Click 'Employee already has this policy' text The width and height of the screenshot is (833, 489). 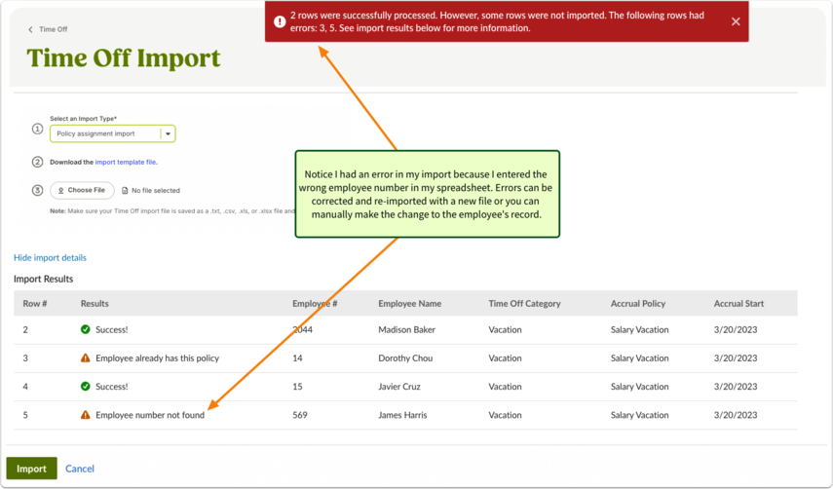pyautogui.click(x=157, y=357)
